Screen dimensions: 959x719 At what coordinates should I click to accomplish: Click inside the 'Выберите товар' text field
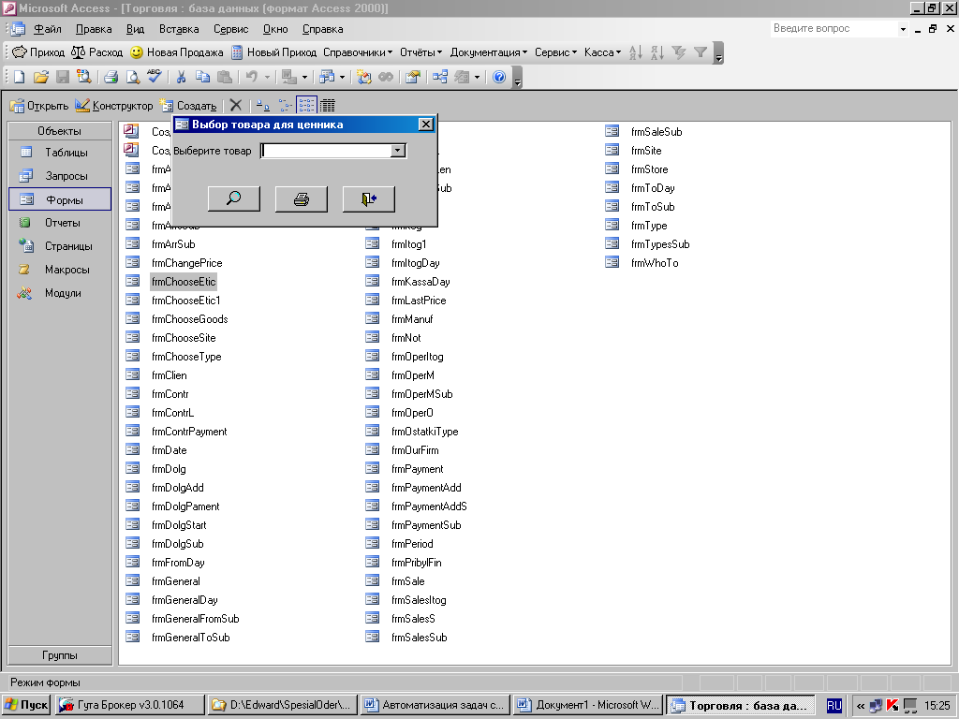coord(327,151)
